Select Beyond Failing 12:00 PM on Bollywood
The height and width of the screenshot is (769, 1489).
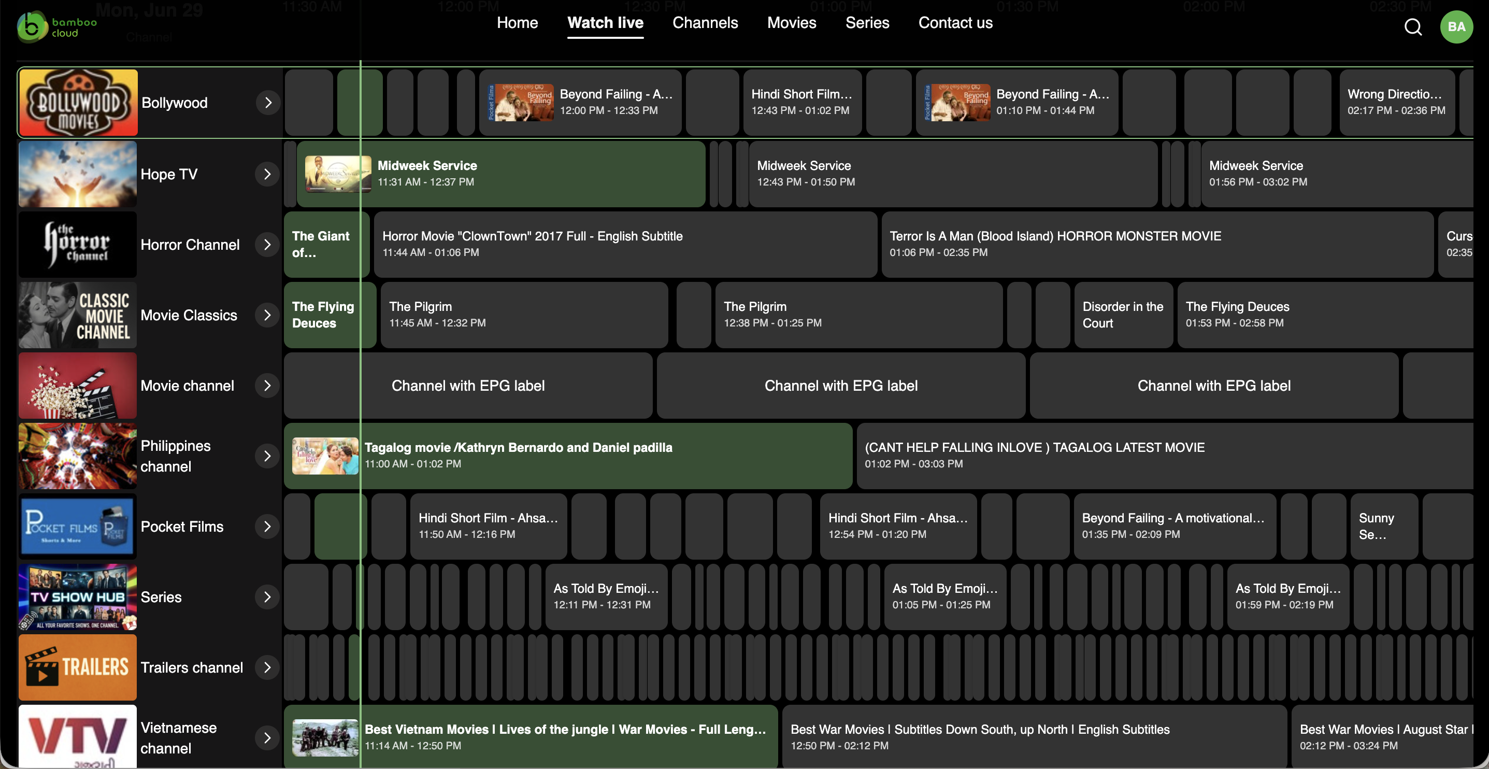580,103
